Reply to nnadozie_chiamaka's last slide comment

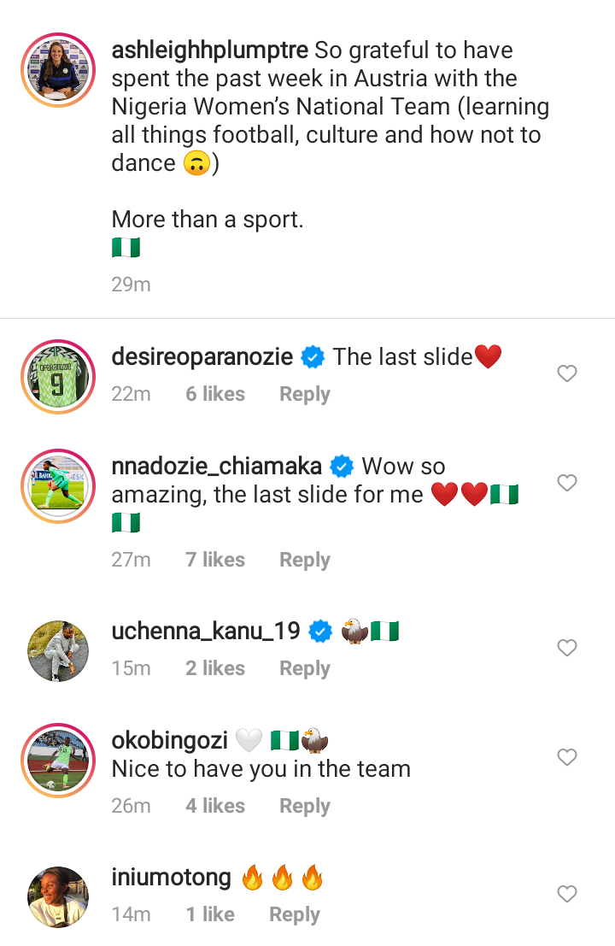304,559
